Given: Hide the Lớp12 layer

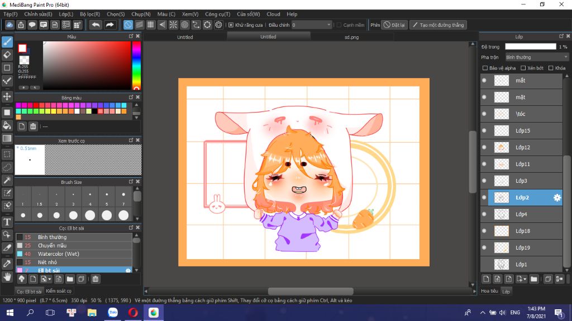Looking at the screenshot, I should (484, 147).
